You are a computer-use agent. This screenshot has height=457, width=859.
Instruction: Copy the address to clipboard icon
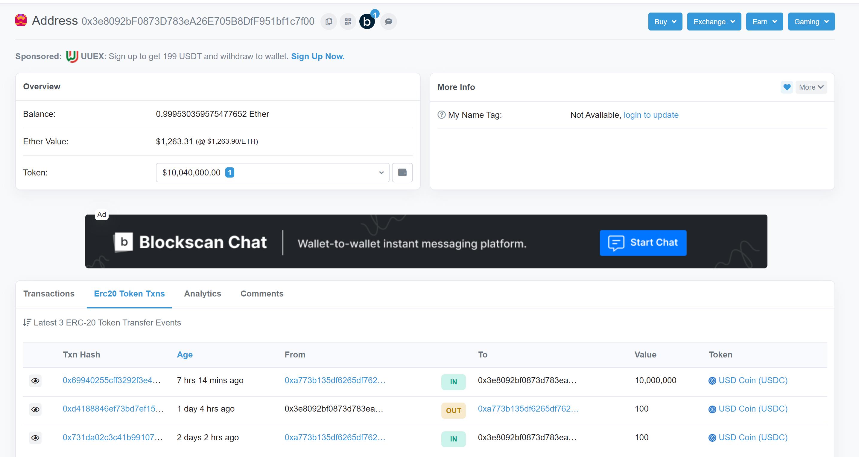pos(329,22)
